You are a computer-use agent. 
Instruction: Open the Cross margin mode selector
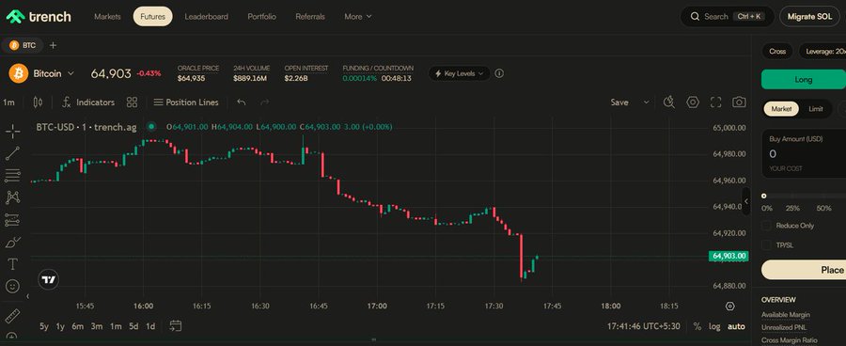[777, 52]
